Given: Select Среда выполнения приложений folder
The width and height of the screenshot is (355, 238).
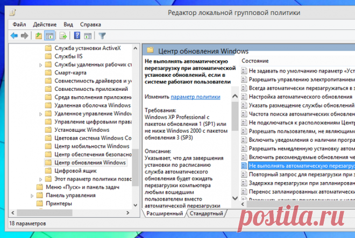Looking at the screenshot, I should pyautogui.click(x=93, y=97).
